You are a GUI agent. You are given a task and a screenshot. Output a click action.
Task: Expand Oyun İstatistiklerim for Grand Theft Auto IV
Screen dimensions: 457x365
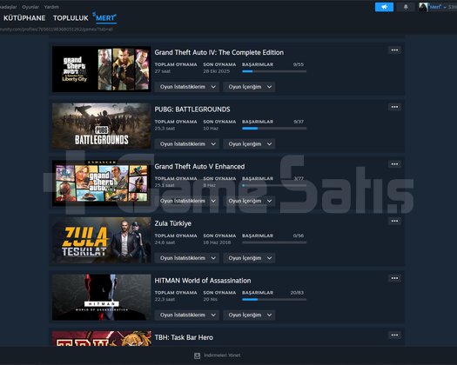[x=187, y=87]
